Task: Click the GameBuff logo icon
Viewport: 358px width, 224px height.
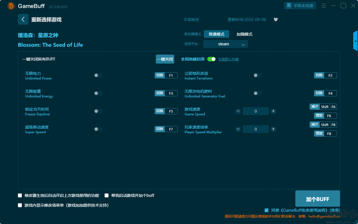Action: coord(11,6)
